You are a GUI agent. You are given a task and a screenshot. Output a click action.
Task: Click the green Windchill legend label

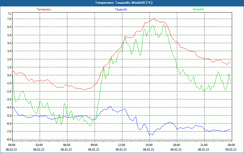point(198,9)
